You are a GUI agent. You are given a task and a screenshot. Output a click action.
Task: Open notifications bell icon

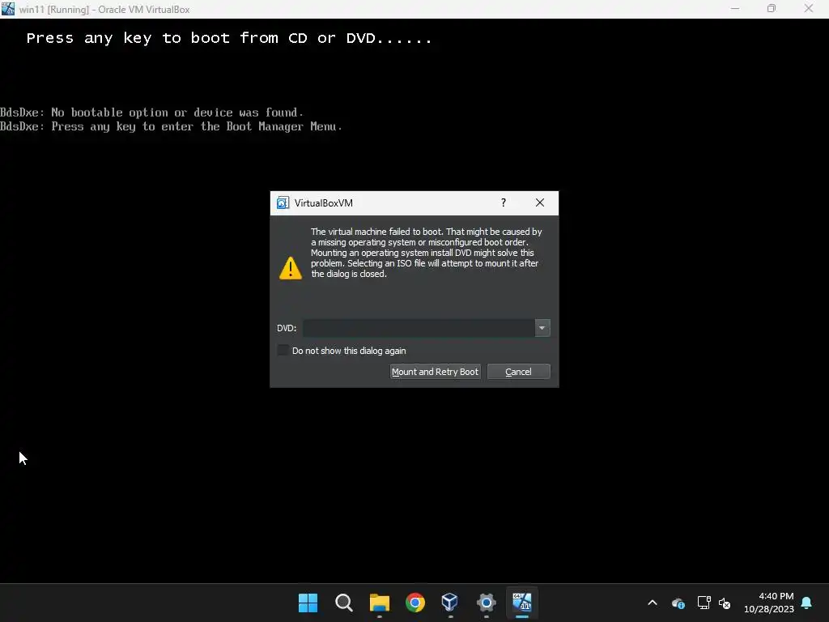(x=806, y=603)
